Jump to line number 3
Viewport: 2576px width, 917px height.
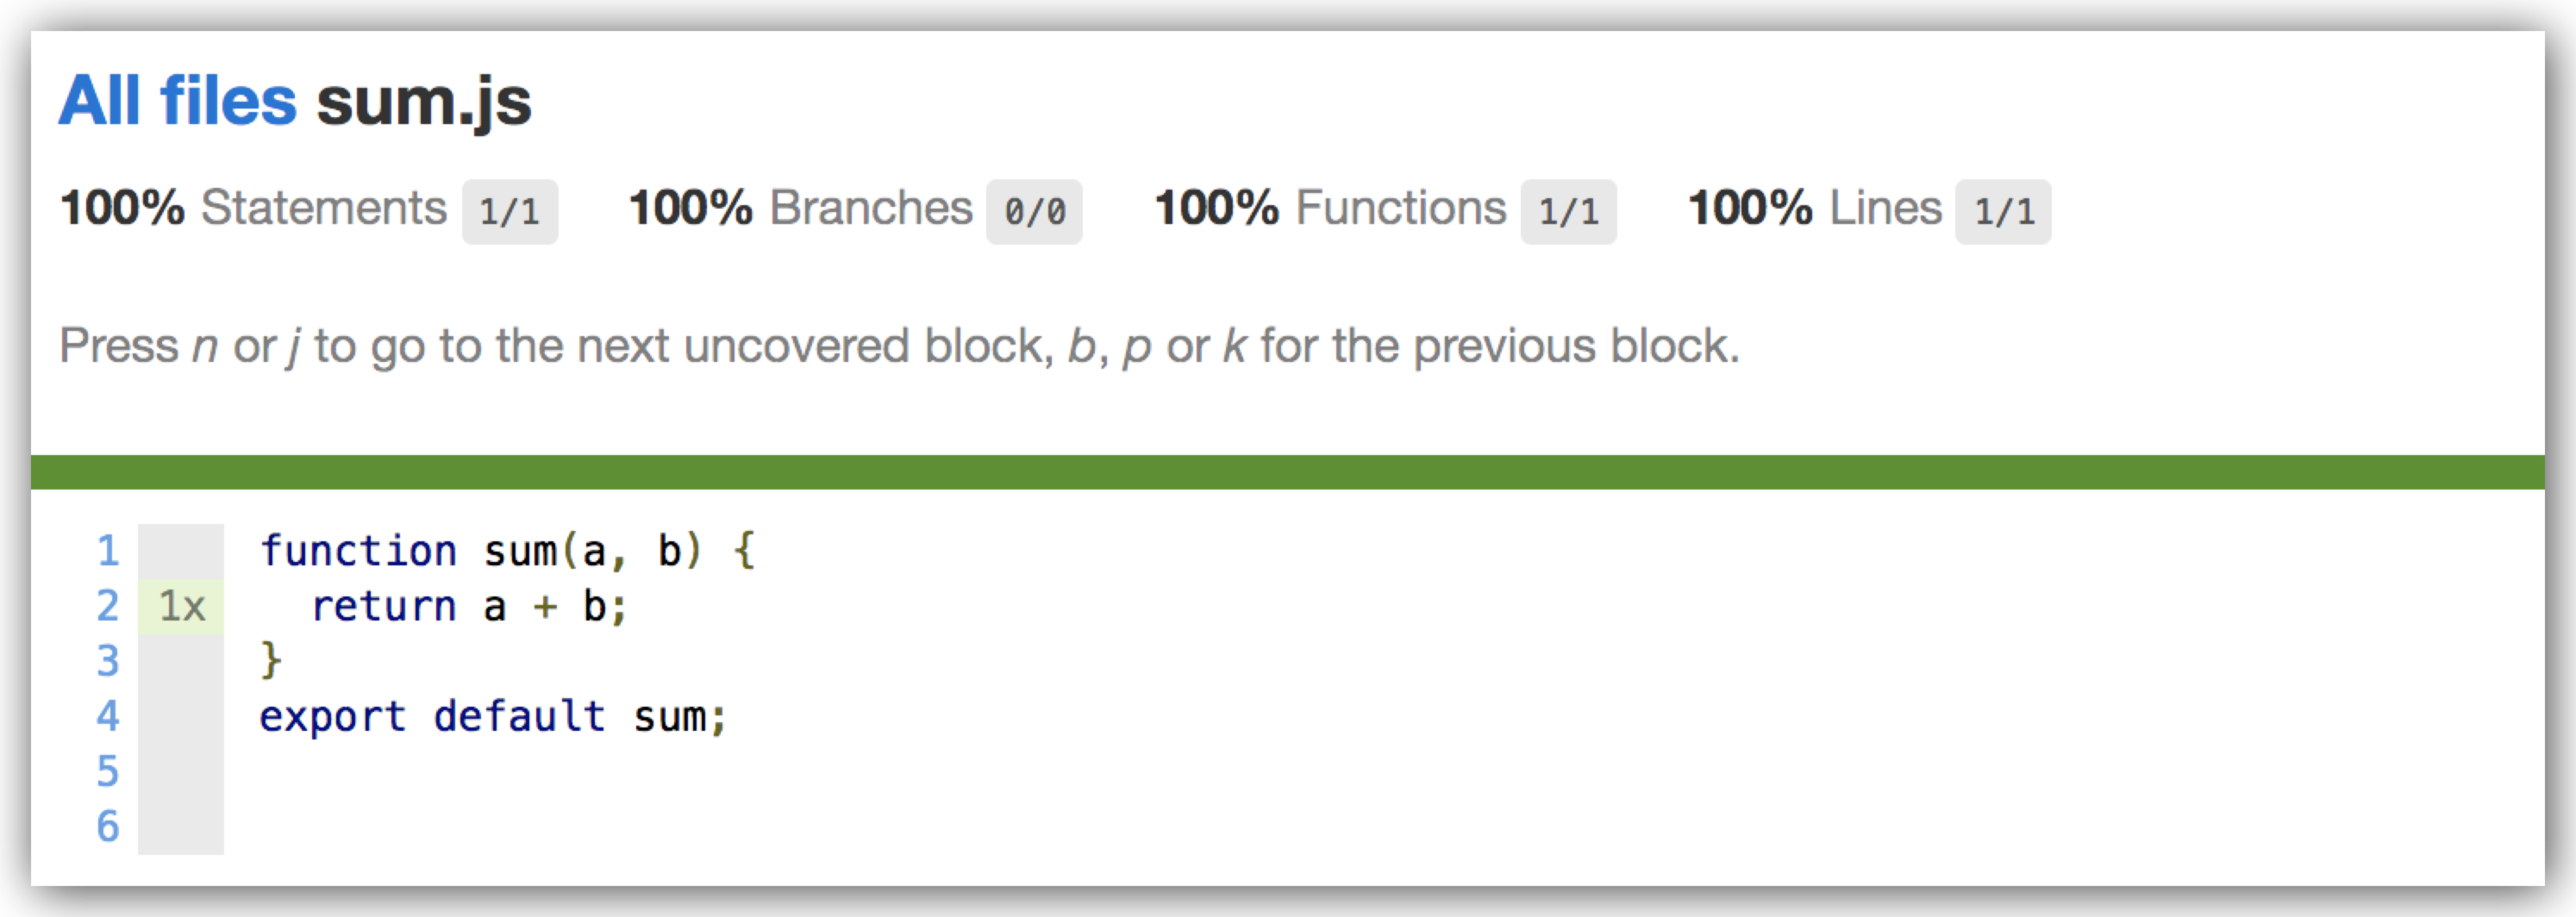(x=108, y=661)
